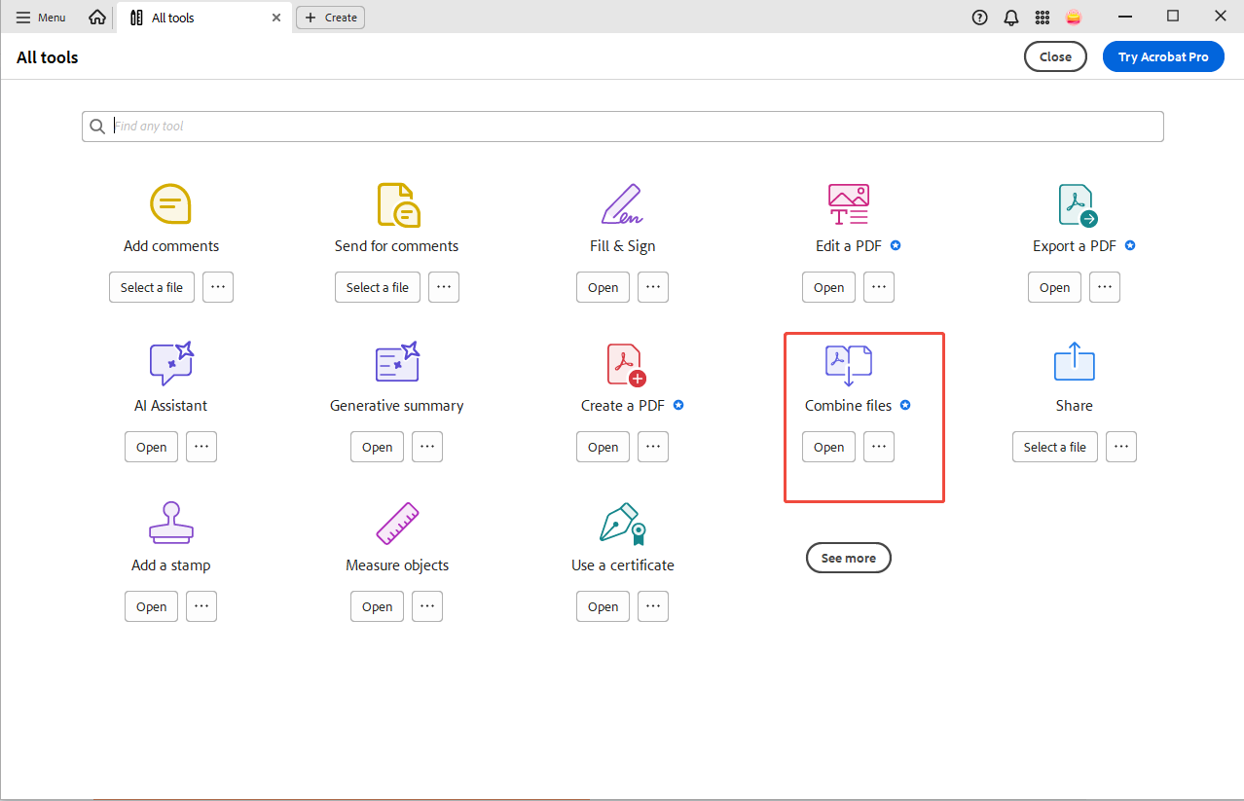Viewport: 1244px width, 801px height.
Task: Click the Try Acrobat Pro button
Action: [x=1163, y=56]
